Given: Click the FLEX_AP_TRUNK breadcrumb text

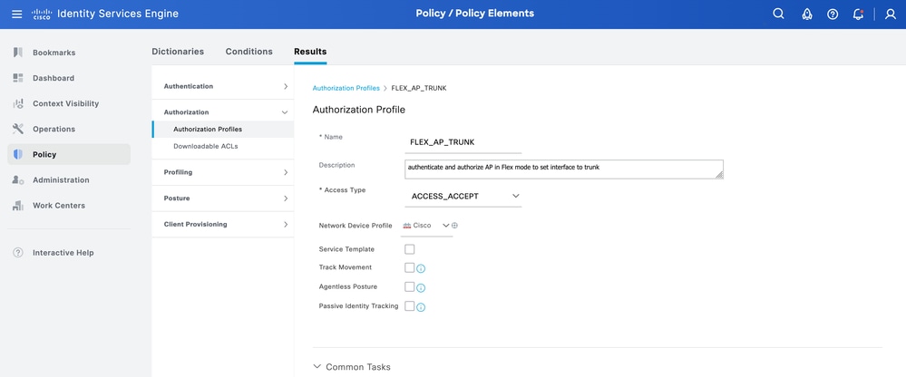Looking at the screenshot, I should tap(419, 88).
